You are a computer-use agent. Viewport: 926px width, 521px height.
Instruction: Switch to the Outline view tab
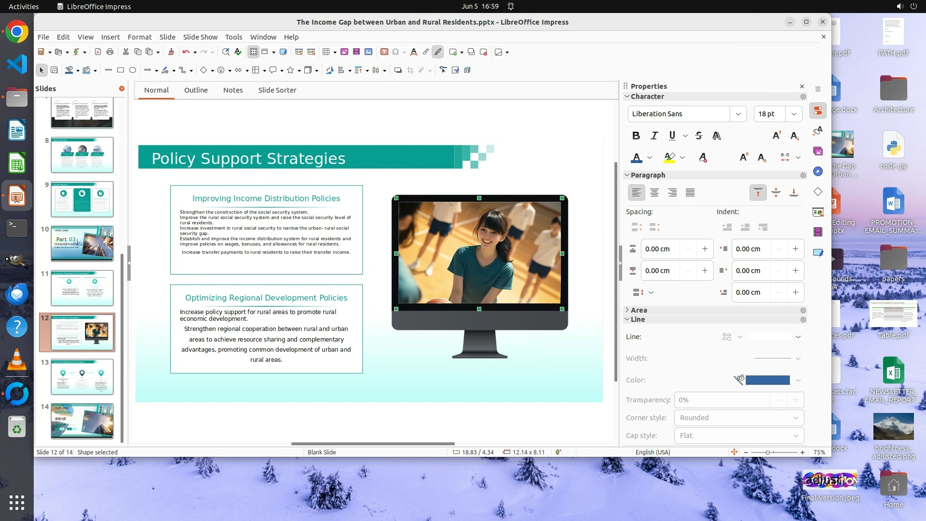(196, 90)
